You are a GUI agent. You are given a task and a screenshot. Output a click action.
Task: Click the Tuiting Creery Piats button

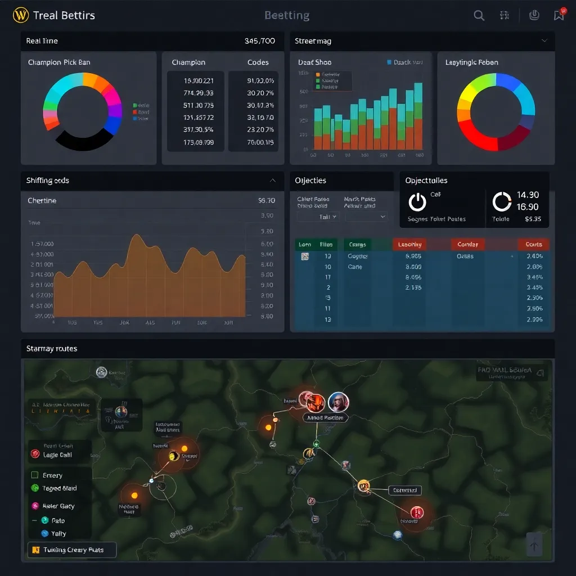(x=72, y=550)
